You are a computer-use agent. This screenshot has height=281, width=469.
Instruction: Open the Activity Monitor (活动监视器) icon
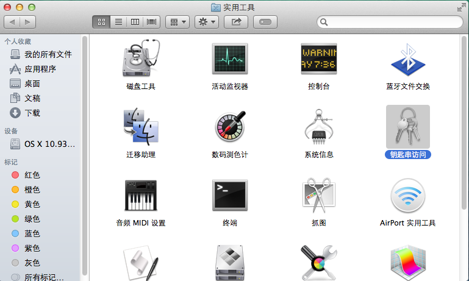[x=230, y=59]
